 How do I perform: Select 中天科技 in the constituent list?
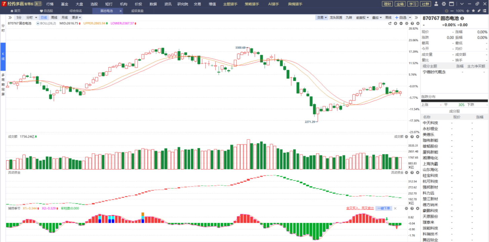pos(430,123)
